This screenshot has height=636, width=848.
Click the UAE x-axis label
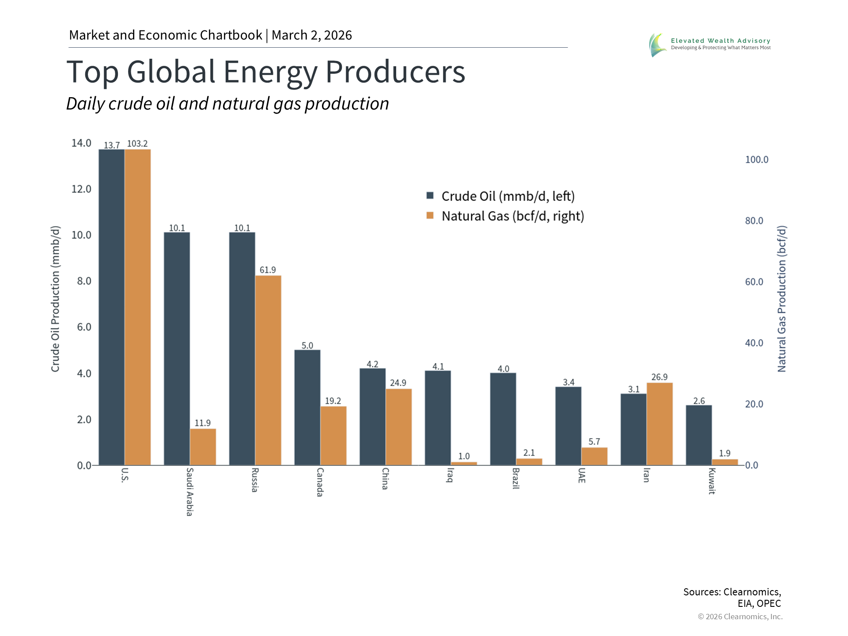[582, 475]
